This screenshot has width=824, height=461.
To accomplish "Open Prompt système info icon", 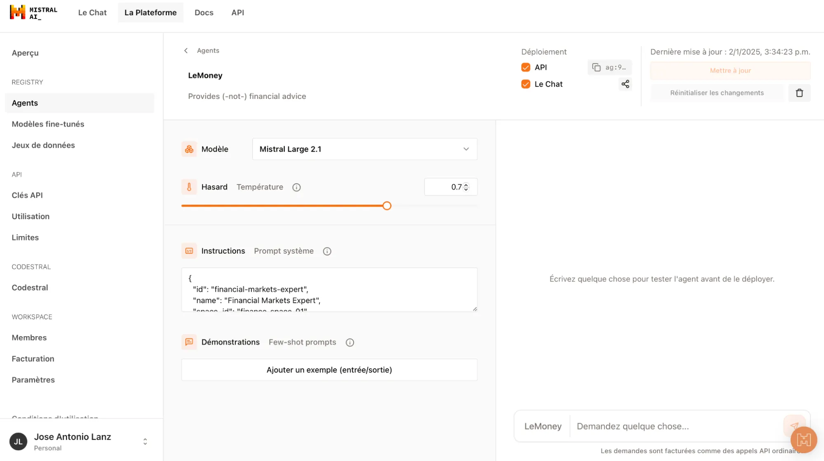I will pyautogui.click(x=327, y=251).
